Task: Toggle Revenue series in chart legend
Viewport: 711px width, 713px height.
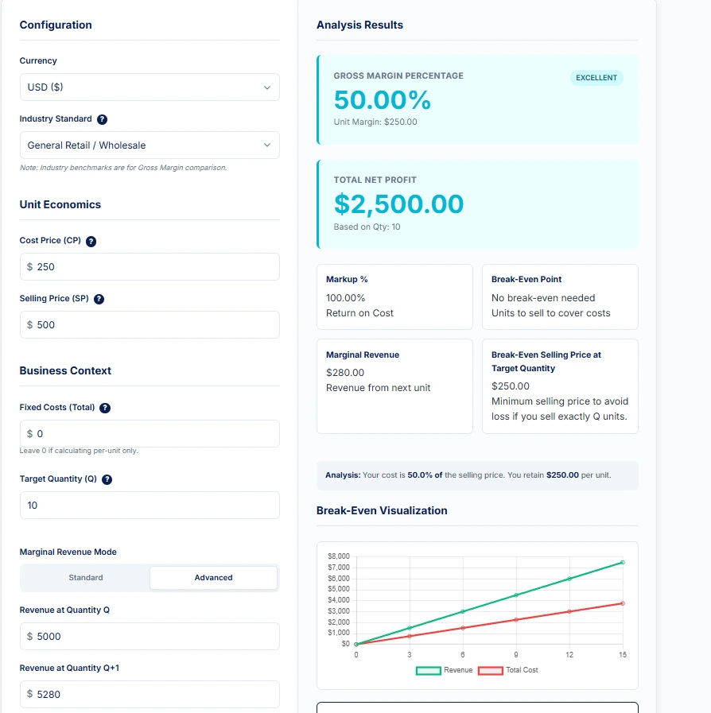Action: [x=444, y=670]
